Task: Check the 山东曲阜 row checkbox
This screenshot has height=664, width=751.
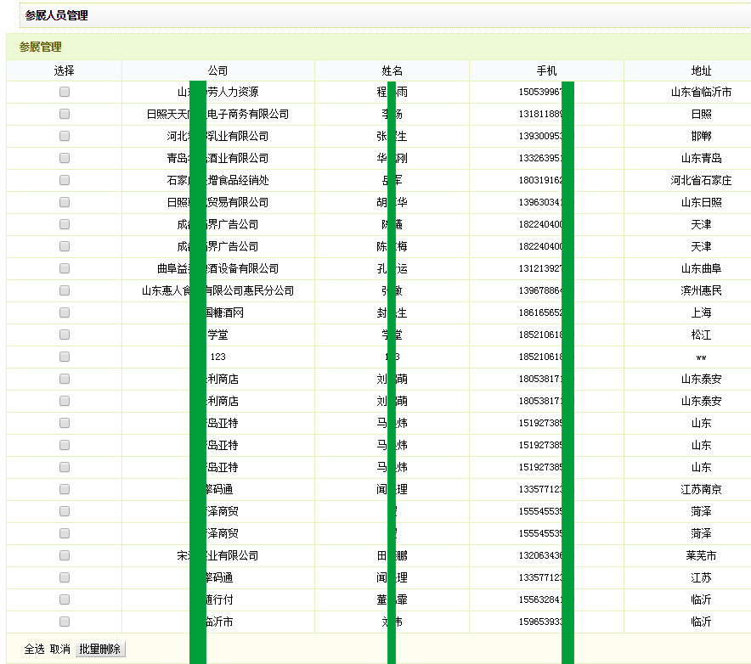Action: (65, 268)
